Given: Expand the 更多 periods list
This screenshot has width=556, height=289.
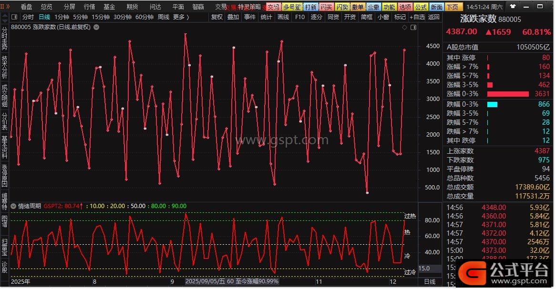Looking at the screenshot, I should (x=180, y=17).
